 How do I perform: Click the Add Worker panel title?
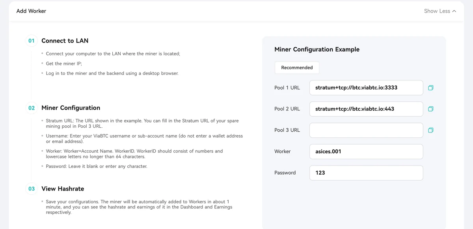[x=31, y=11]
